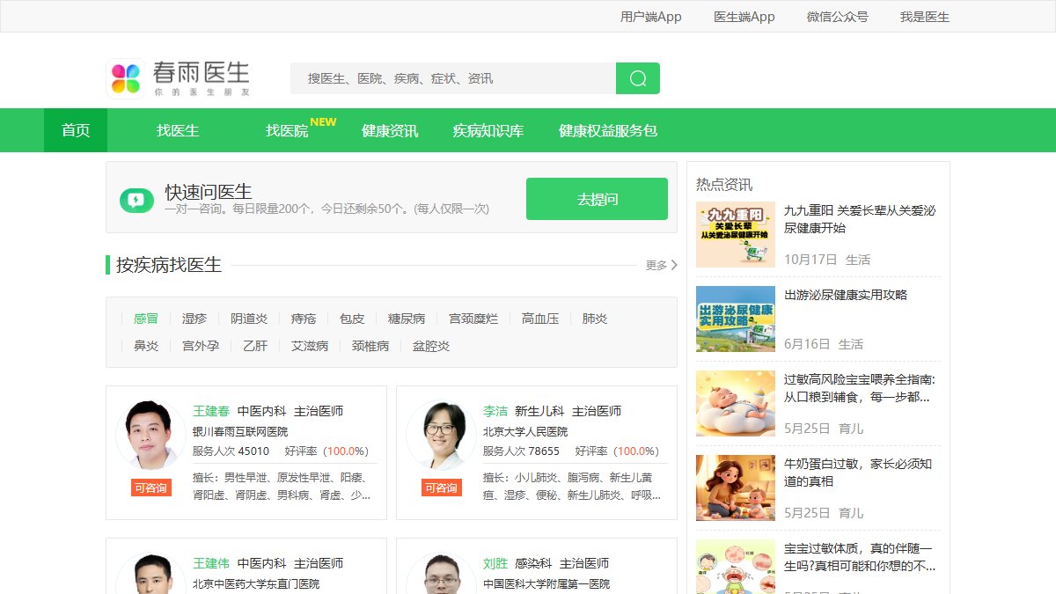The width and height of the screenshot is (1056, 594).
Task: Choose the 包皮 disease filter
Action: tap(352, 319)
